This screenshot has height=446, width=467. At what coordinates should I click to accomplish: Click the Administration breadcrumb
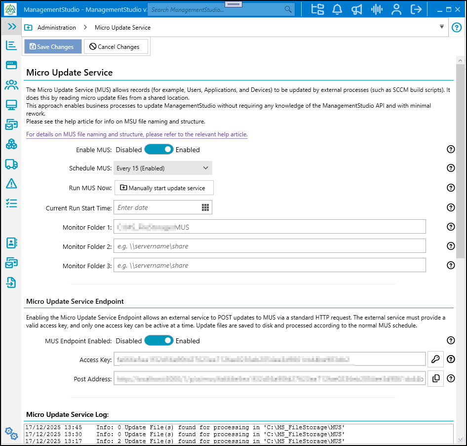[57, 27]
